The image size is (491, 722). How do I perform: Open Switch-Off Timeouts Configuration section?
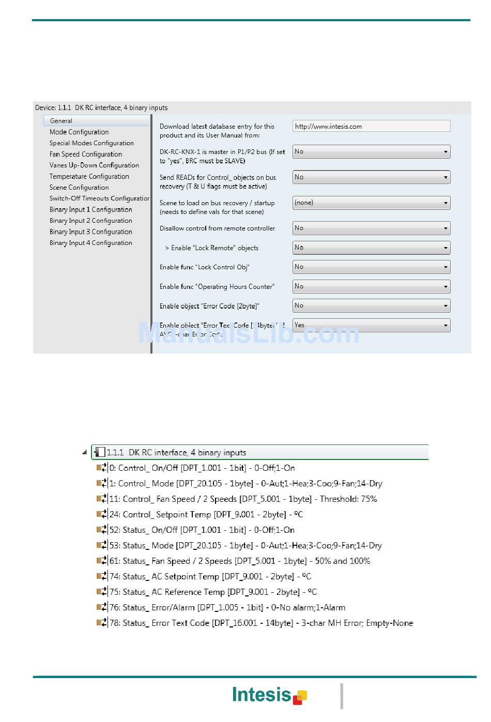coord(99,198)
